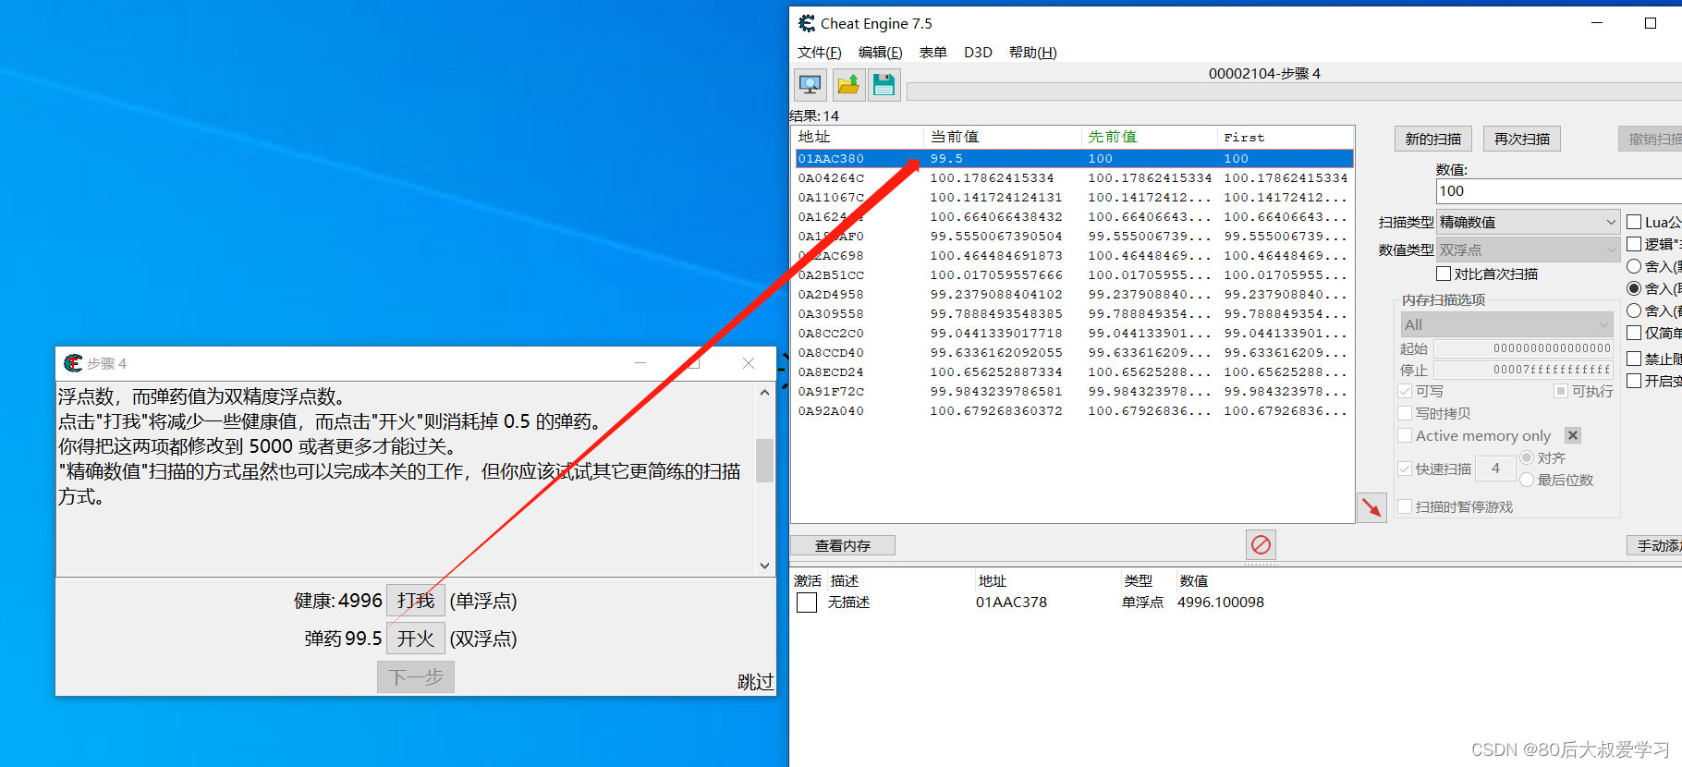Toggle the Active memory only checkbox
The height and width of the screenshot is (767, 1682).
1405,435
